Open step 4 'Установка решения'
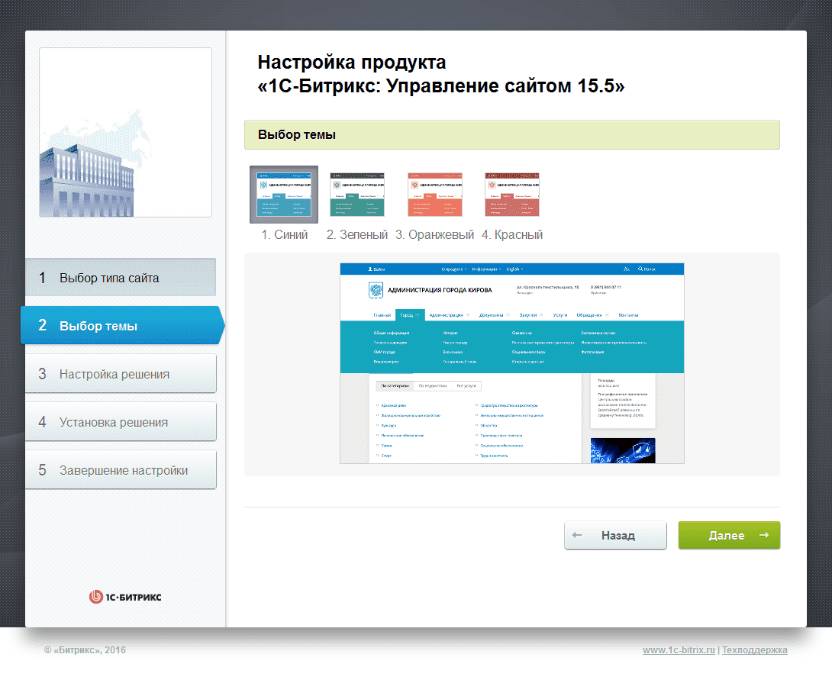Viewport: 832px width, 696px height. 121,422
